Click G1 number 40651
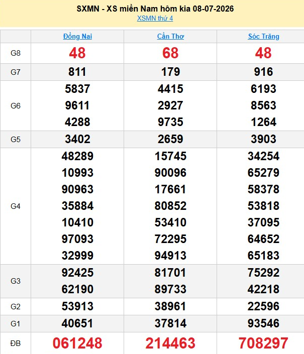This screenshot has width=304, height=354. pyautogui.click(x=77, y=323)
